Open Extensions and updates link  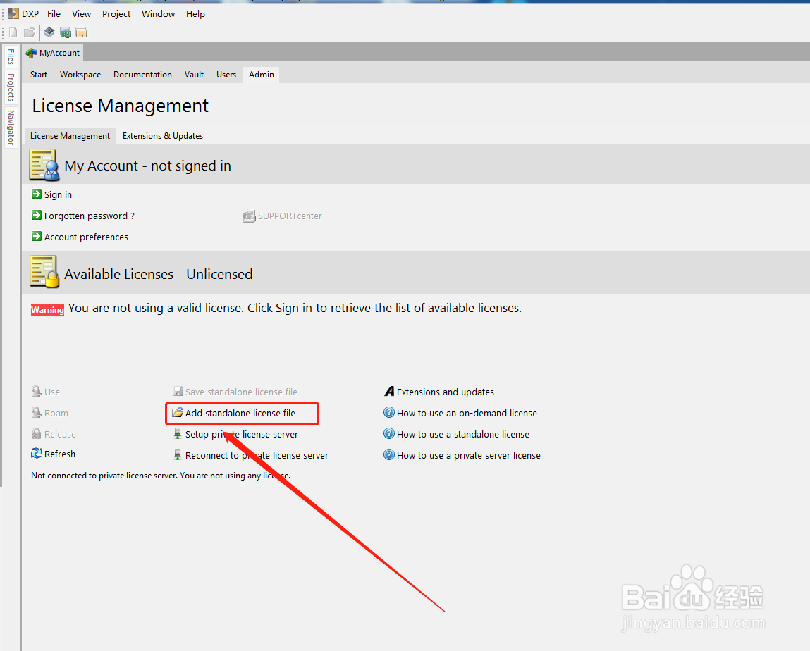pos(446,392)
